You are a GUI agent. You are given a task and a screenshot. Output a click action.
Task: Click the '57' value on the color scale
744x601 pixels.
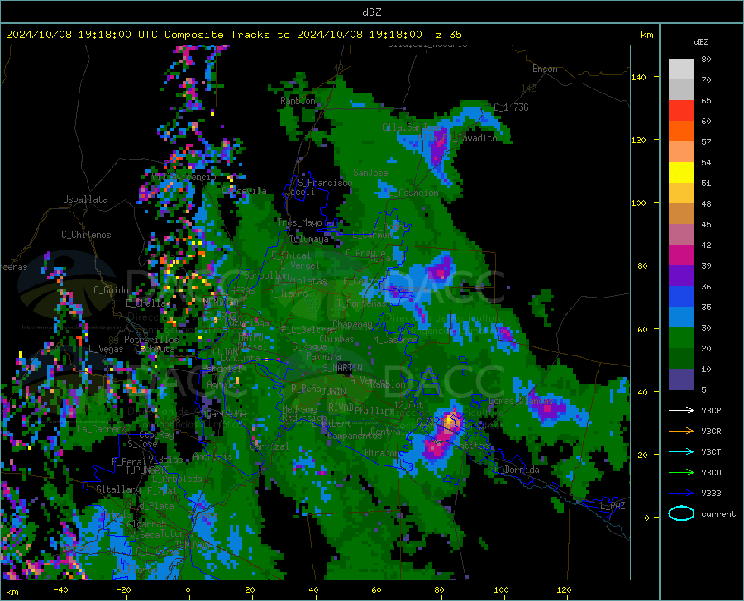[x=706, y=142]
